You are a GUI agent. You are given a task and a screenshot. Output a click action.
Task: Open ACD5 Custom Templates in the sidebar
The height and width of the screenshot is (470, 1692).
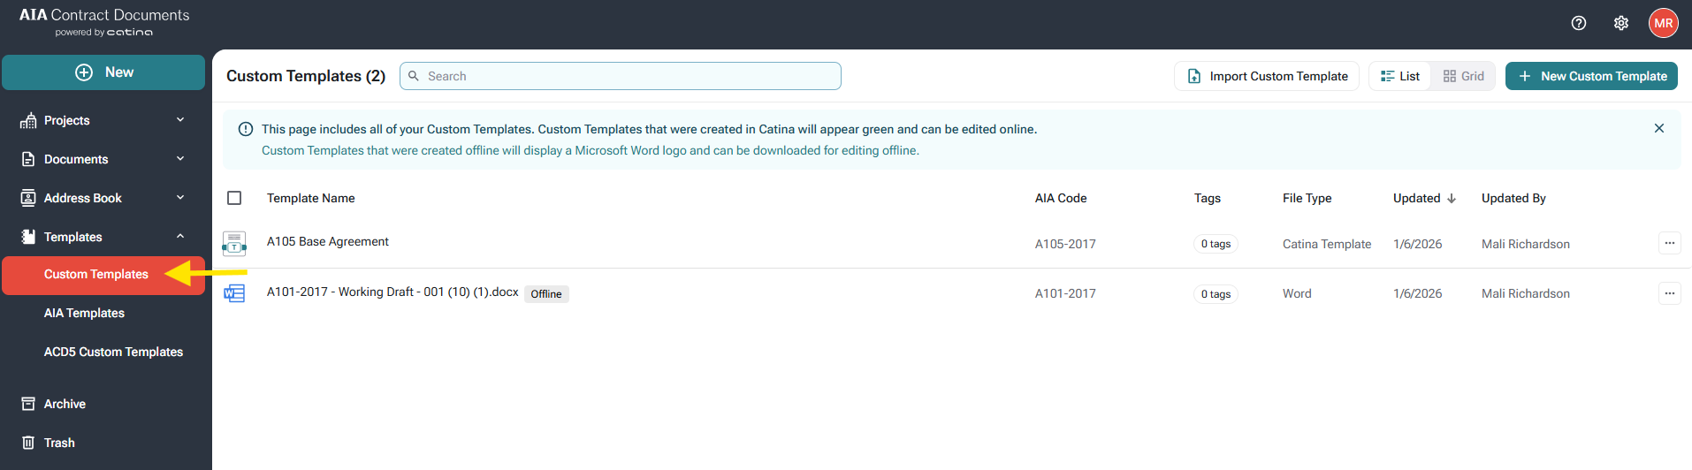pyautogui.click(x=113, y=352)
